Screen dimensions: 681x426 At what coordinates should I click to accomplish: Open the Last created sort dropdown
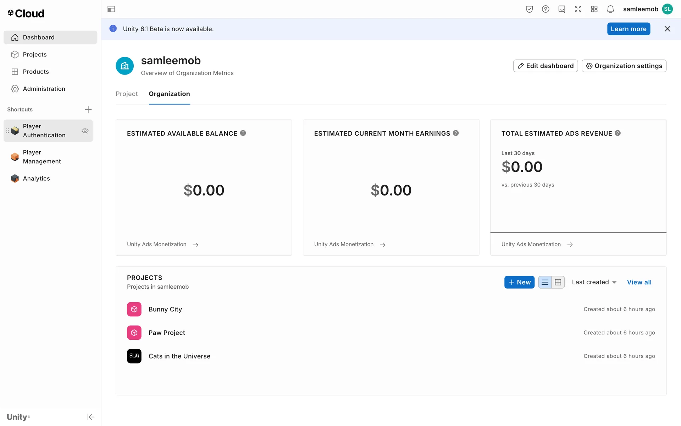pyautogui.click(x=594, y=282)
